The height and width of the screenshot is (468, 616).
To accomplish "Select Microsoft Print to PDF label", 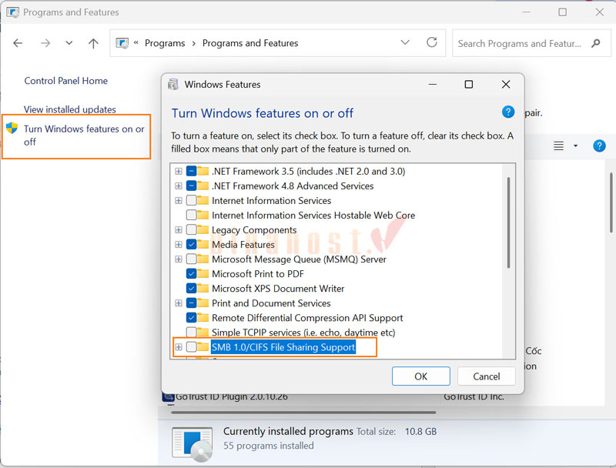I will tap(258, 274).
